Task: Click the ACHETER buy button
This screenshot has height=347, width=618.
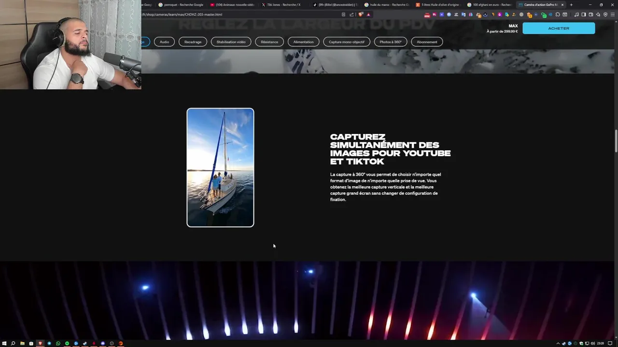Action: 559,28
